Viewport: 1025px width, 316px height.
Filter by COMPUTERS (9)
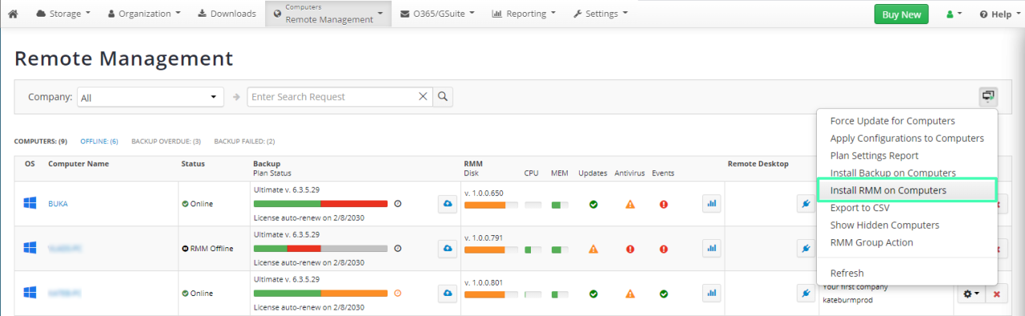pyautogui.click(x=40, y=141)
